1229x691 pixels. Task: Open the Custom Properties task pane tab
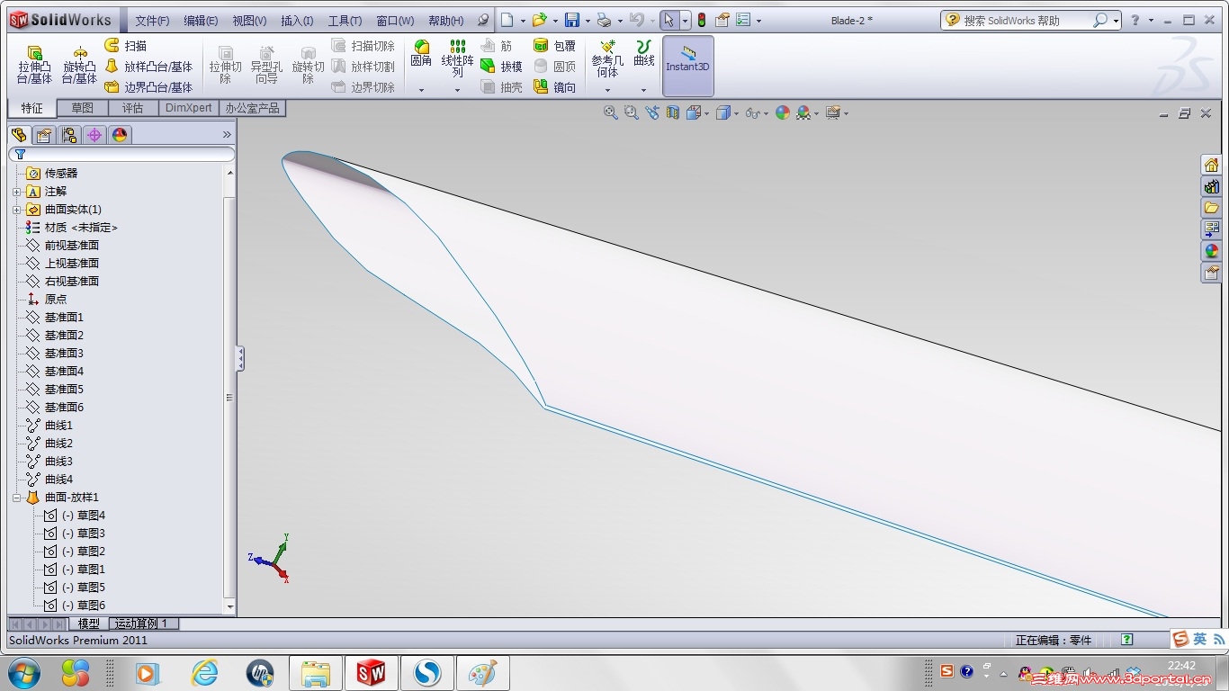(1211, 273)
